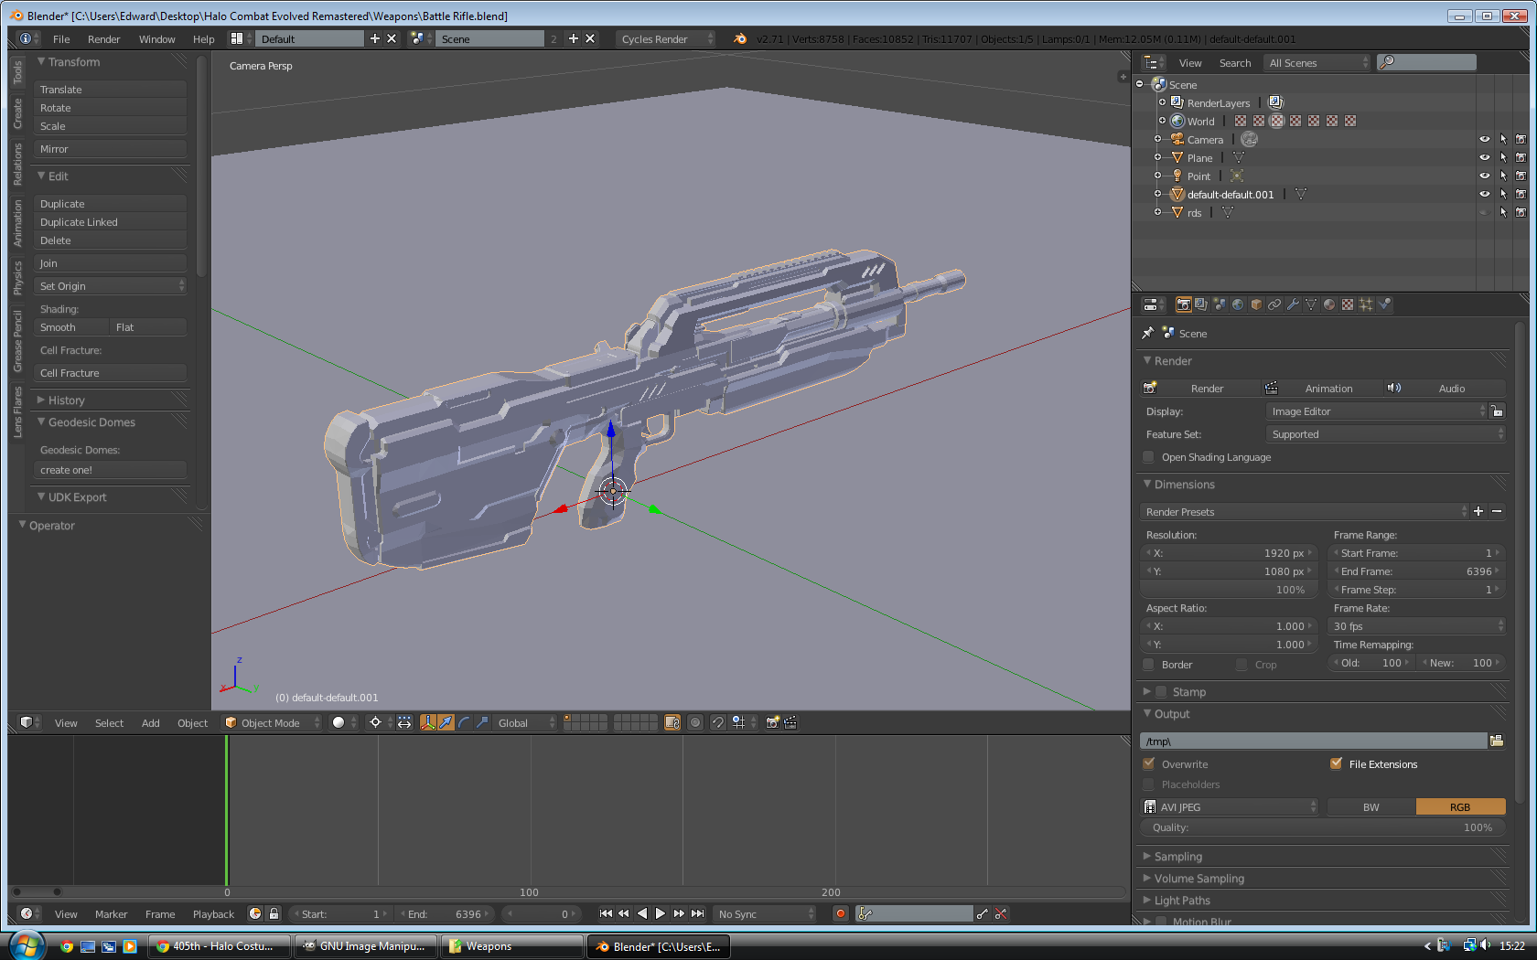Expand the Sampling panel
Image resolution: width=1537 pixels, height=960 pixels.
[1178, 857]
